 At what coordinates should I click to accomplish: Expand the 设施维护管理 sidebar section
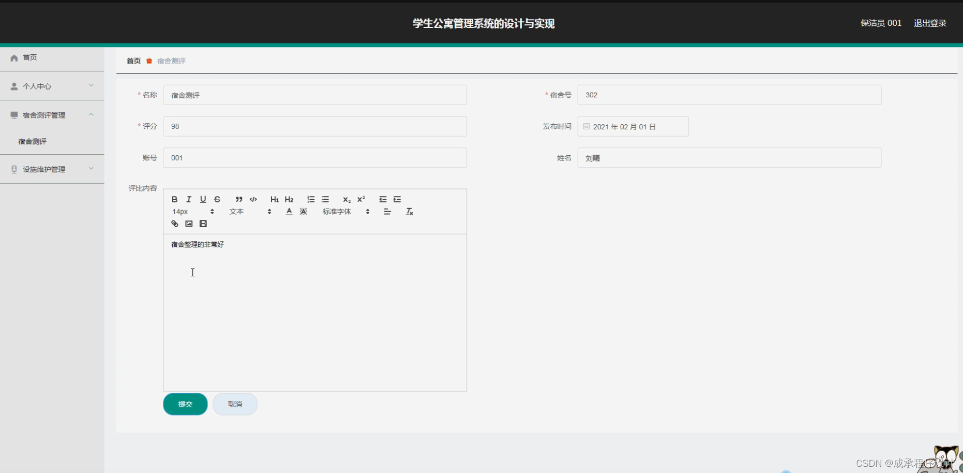click(52, 169)
